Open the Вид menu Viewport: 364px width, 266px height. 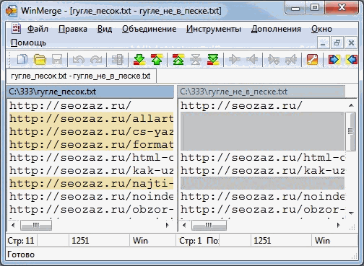tap(105, 29)
